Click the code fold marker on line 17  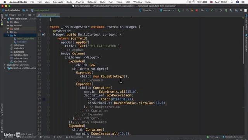pos(48,61)
